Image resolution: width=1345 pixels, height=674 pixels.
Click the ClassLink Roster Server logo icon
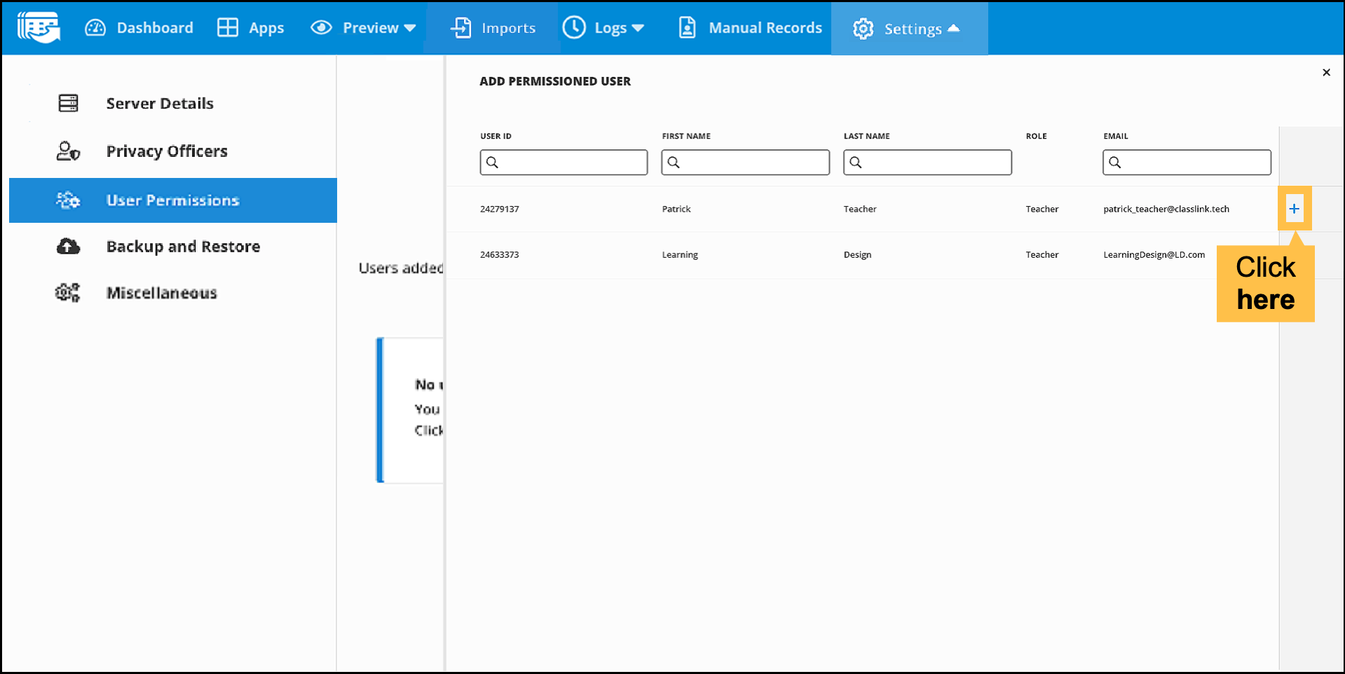(39, 28)
